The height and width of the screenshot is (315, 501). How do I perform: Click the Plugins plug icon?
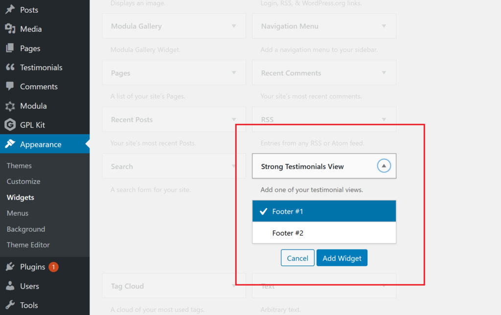click(10, 267)
